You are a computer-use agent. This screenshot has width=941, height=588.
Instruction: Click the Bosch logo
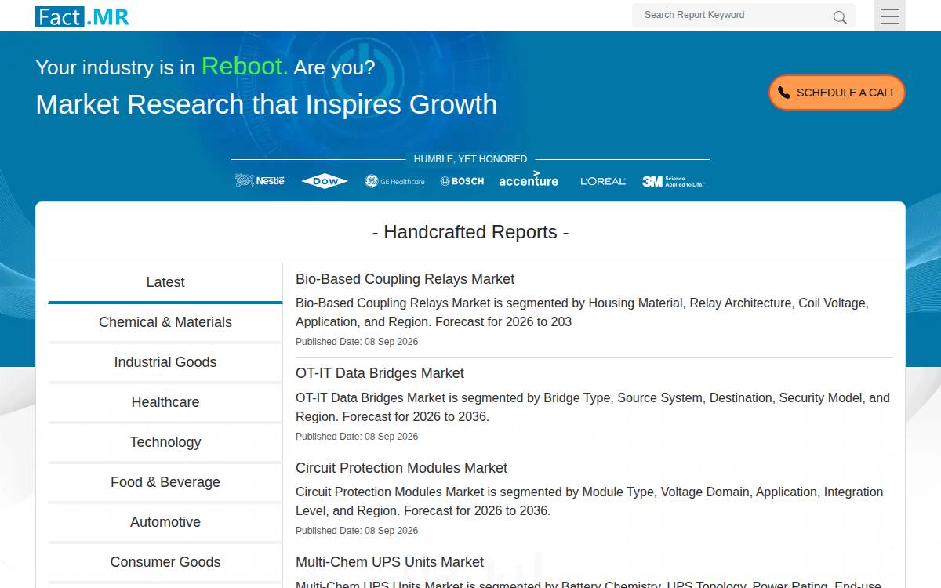(462, 181)
